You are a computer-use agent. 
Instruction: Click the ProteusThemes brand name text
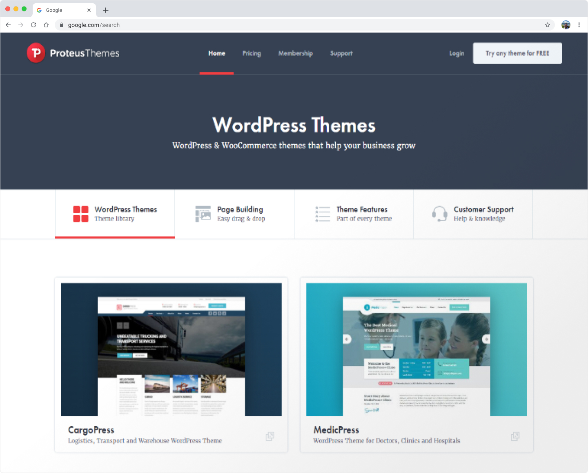tap(85, 53)
